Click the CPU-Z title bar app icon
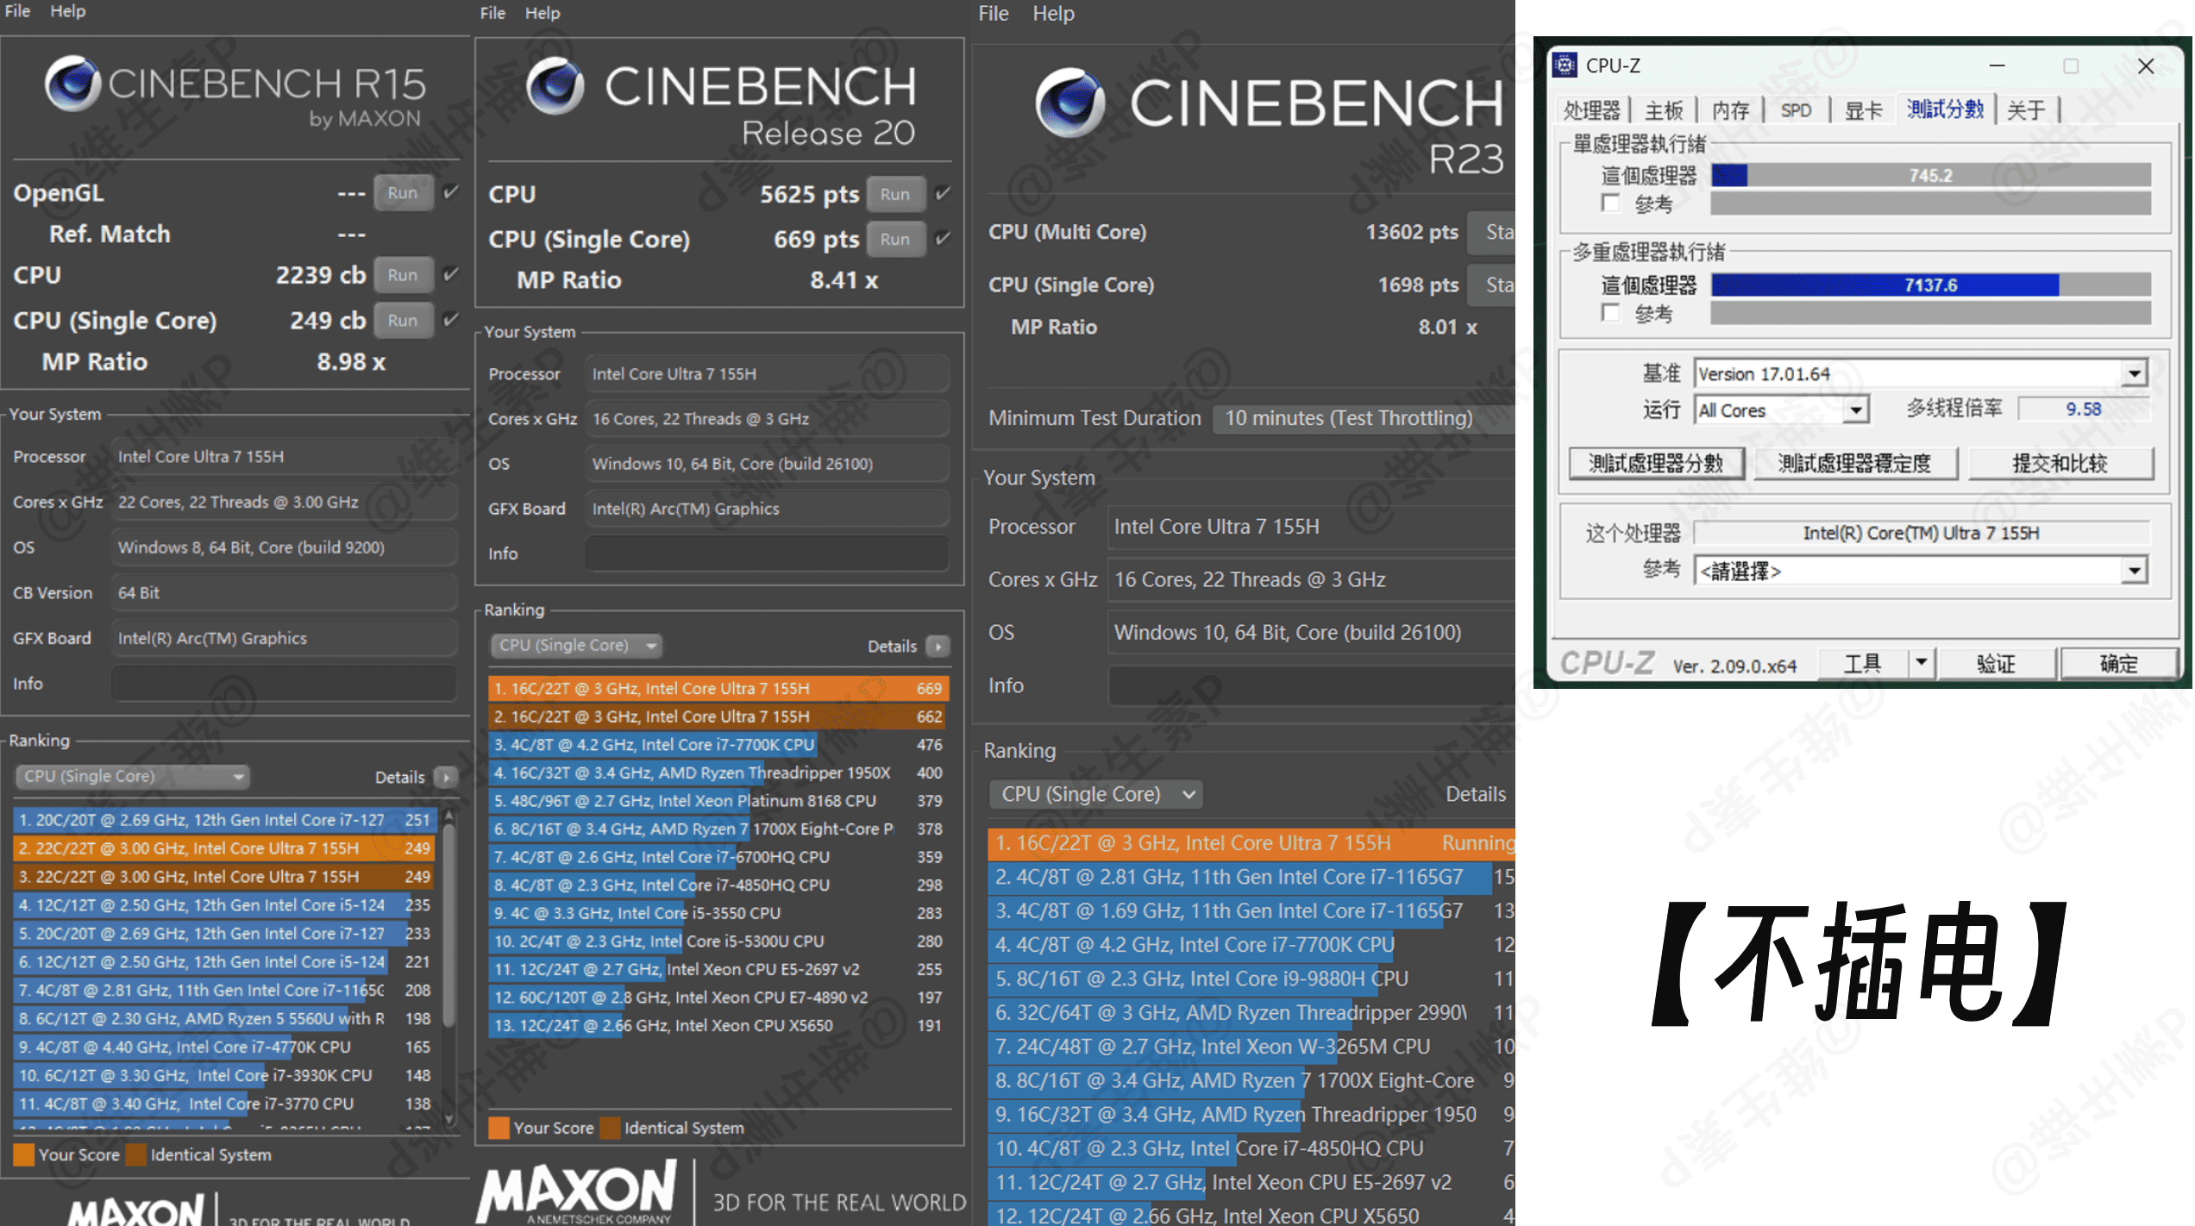Image resolution: width=2195 pixels, height=1226 pixels. tap(1565, 66)
